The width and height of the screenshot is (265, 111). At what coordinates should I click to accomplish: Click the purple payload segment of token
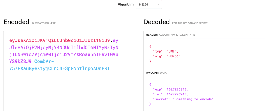tap(64, 51)
